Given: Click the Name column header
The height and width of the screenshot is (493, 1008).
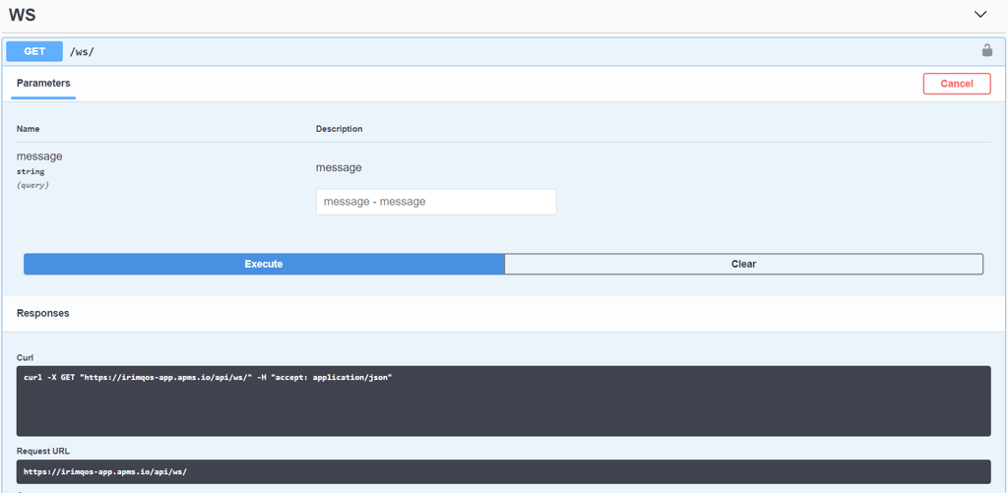Looking at the screenshot, I should point(28,129).
